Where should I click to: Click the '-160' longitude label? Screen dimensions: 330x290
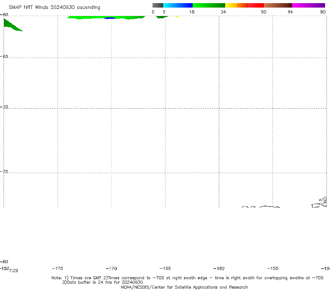(219, 269)
